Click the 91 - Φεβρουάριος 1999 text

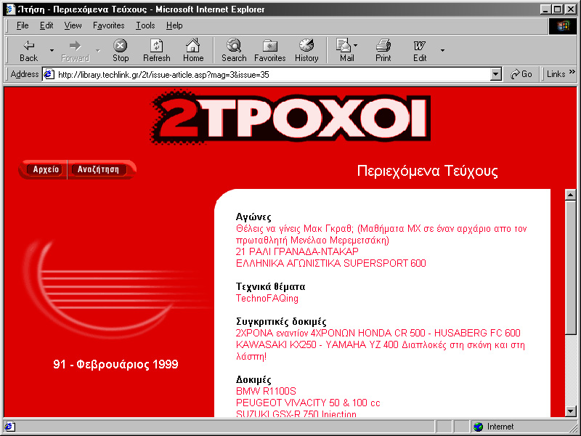tap(115, 365)
